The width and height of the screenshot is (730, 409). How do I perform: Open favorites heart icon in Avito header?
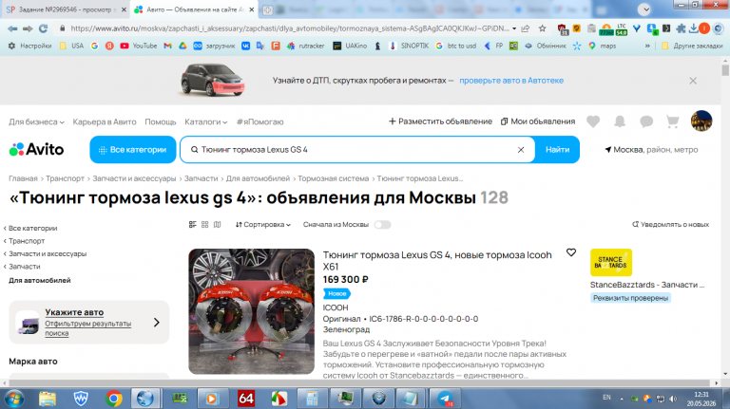pos(593,121)
